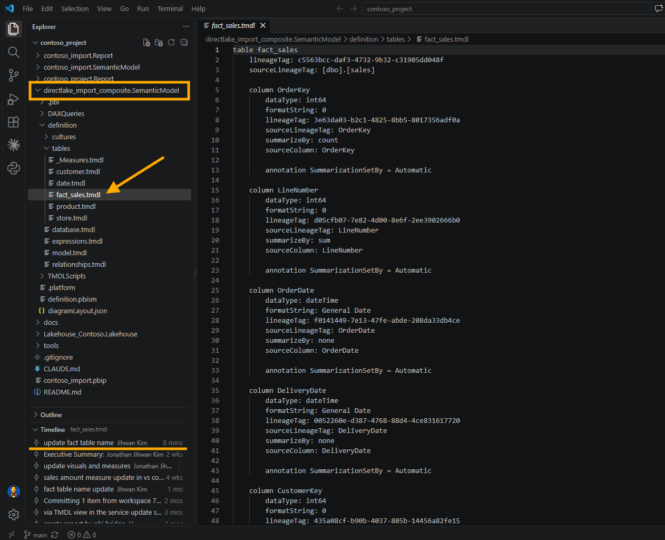Image resolution: width=665 pixels, height=540 pixels.
Task: Collapse all folders in Explorer
Action: (x=184, y=43)
